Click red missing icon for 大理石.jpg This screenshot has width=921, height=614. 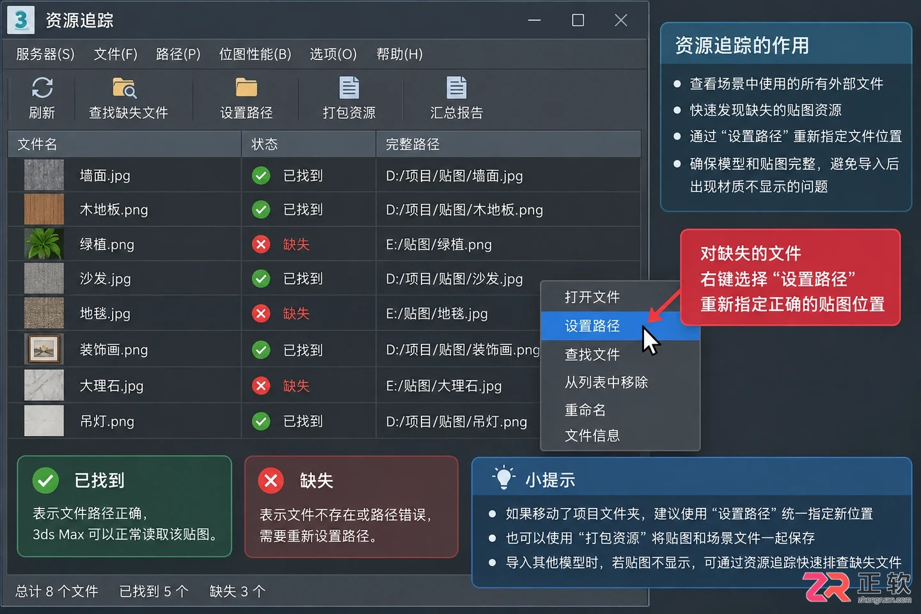[261, 386]
